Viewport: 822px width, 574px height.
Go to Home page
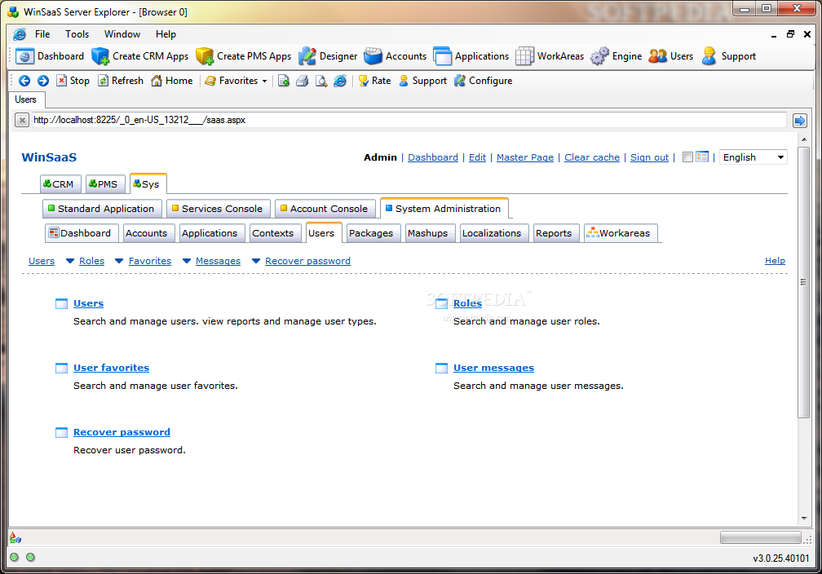coord(172,81)
